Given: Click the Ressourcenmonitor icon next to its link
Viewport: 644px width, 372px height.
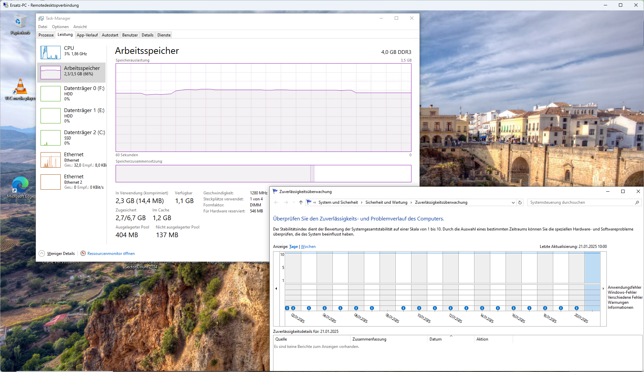Looking at the screenshot, I should [x=83, y=253].
